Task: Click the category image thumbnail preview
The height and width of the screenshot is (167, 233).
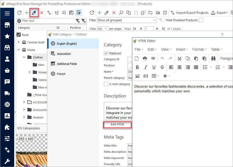Action: [32, 150]
